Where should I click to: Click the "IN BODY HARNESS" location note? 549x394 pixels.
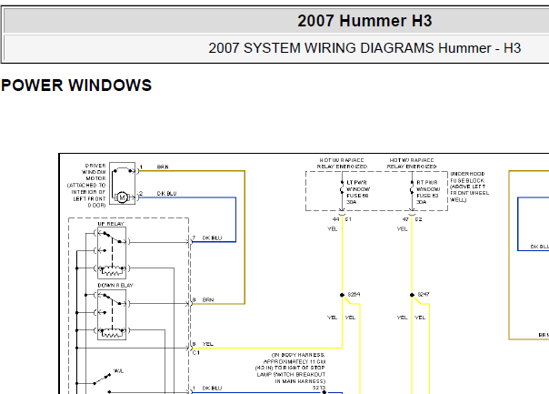coord(290,368)
